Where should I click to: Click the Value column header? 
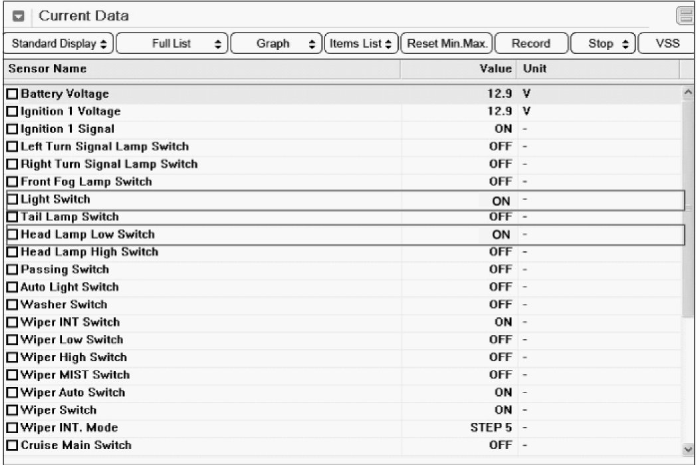(x=496, y=69)
